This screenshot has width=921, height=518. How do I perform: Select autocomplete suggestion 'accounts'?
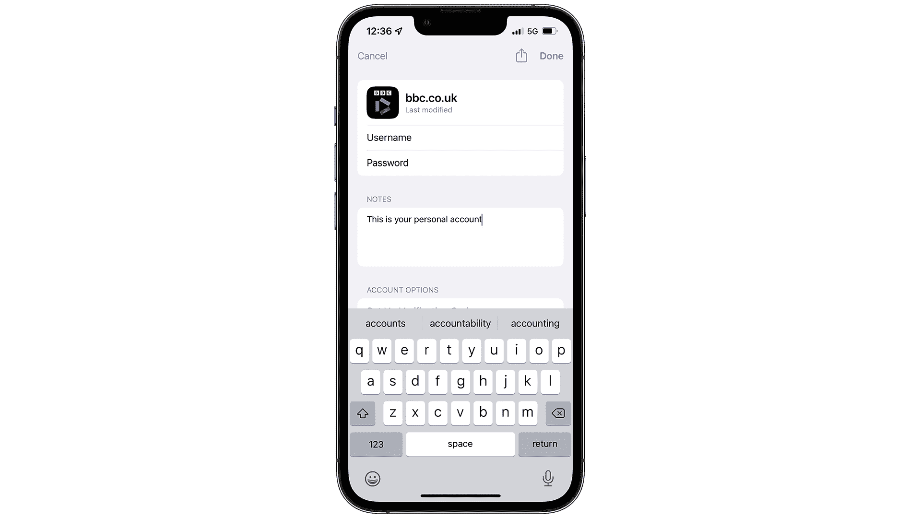[385, 323]
